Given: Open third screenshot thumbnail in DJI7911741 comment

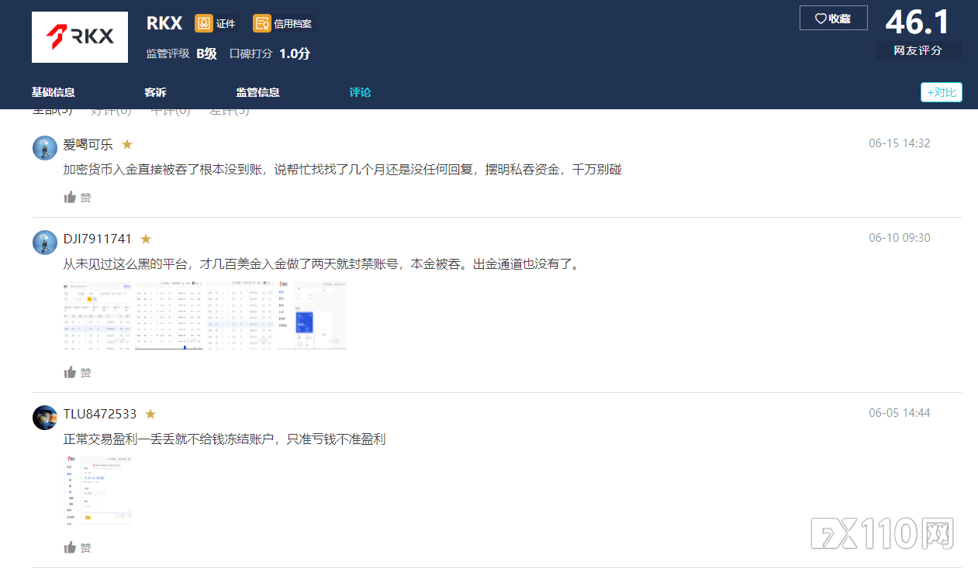Looking at the screenshot, I should [x=240, y=316].
